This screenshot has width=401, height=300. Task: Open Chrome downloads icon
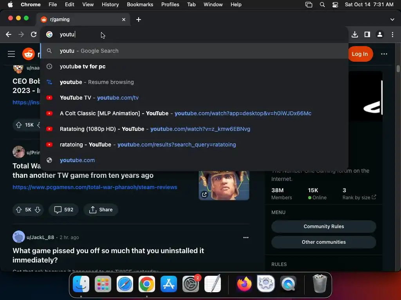click(355, 34)
